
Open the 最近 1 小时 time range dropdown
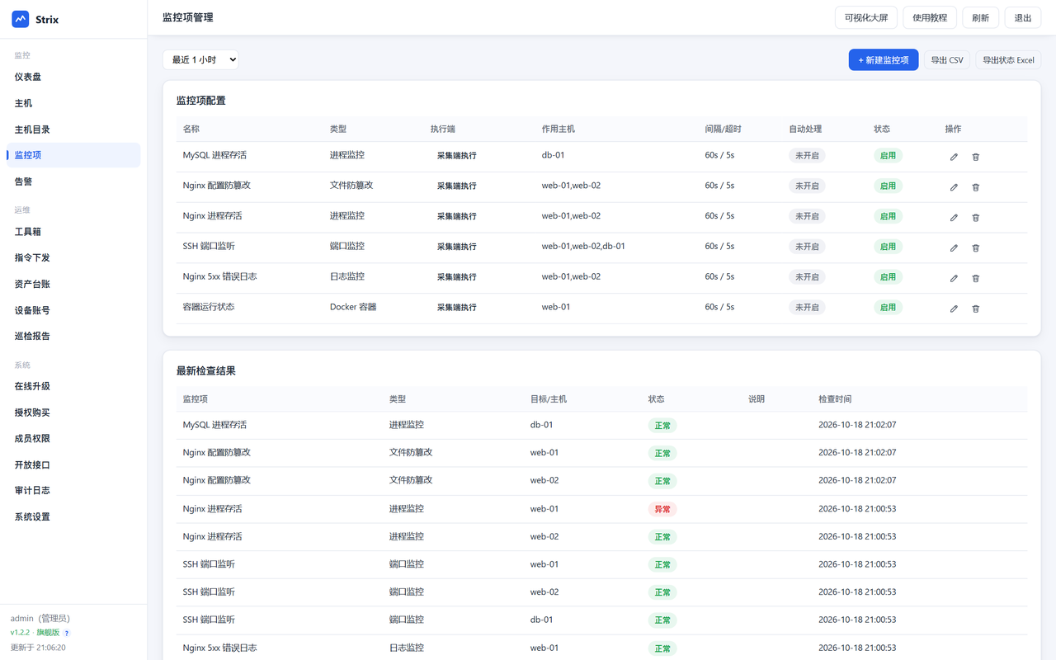coord(201,59)
